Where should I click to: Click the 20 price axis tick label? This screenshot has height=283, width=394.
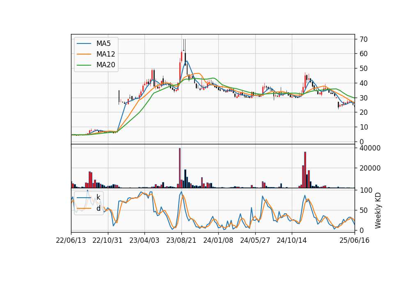coord(364,112)
